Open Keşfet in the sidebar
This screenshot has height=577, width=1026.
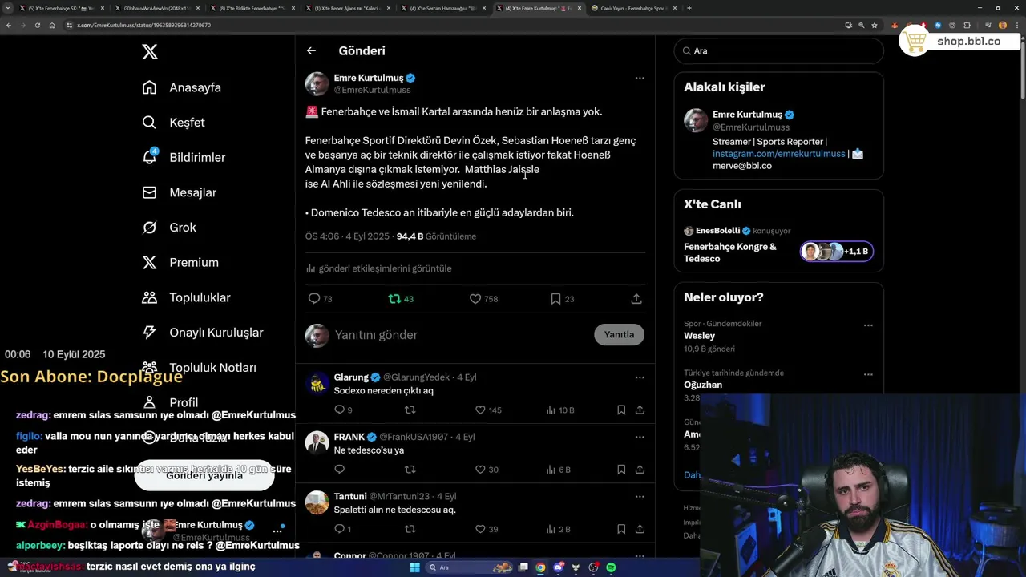[x=187, y=123]
